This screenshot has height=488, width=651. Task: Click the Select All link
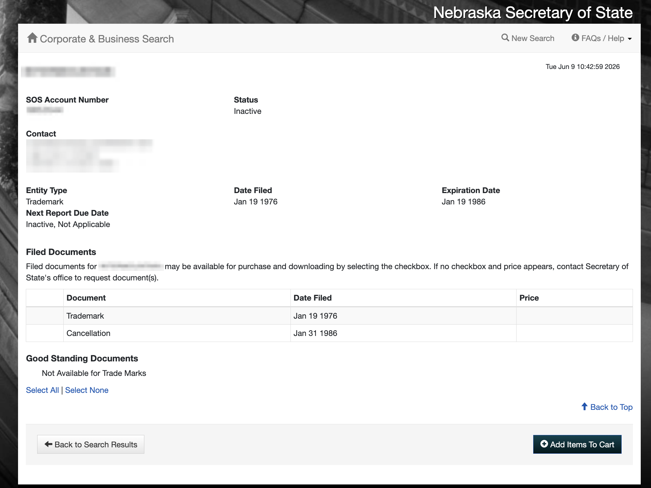tap(42, 390)
